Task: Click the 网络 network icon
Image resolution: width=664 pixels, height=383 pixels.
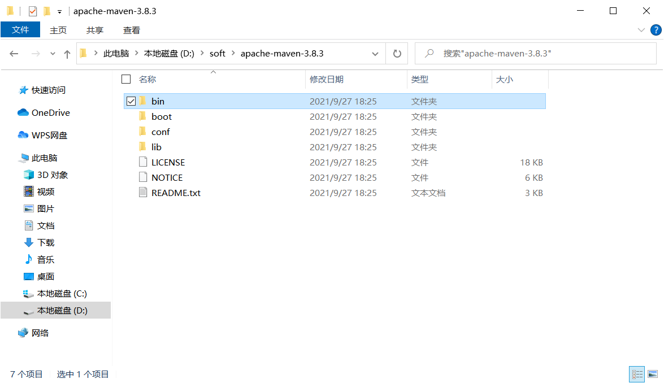Action: [x=23, y=333]
